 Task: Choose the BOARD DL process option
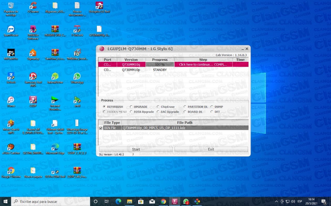tap(193, 112)
